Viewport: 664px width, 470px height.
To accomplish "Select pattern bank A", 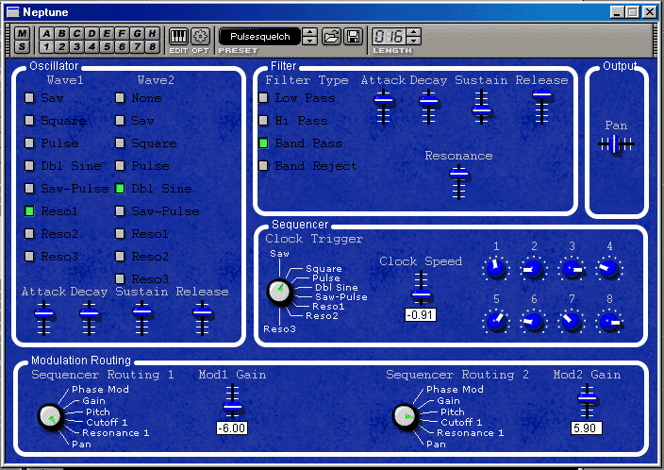I will pyautogui.click(x=46, y=33).
